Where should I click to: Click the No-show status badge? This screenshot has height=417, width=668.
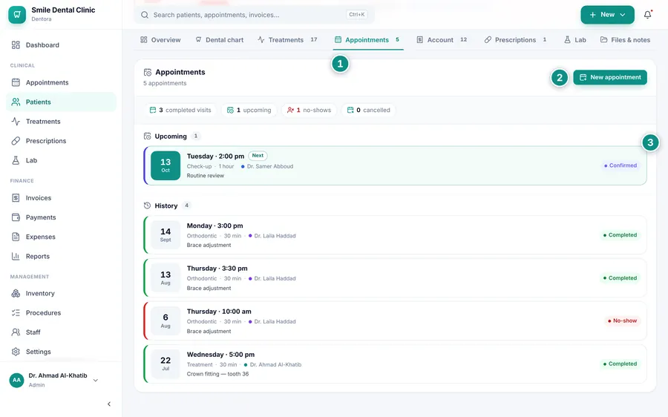pyautogui.click(x=622, y=321)
